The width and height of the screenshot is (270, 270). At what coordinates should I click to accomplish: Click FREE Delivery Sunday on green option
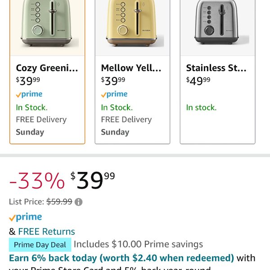tap(41, 126)
